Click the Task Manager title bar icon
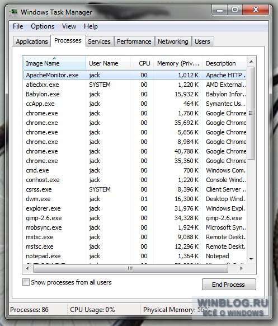This screenshot has width=278, height=326. [14, 12]
